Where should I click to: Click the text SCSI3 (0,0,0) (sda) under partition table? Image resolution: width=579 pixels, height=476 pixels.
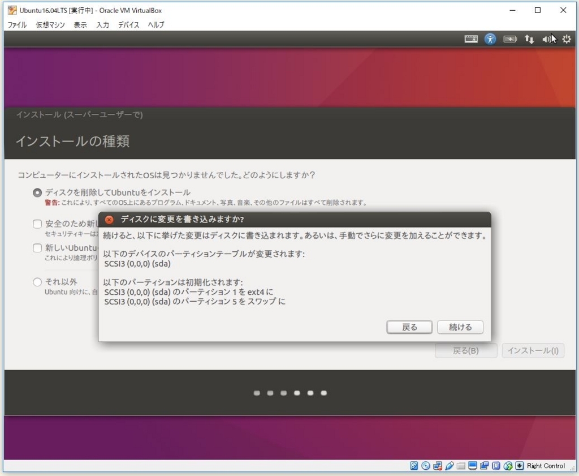tap(137, 264)
